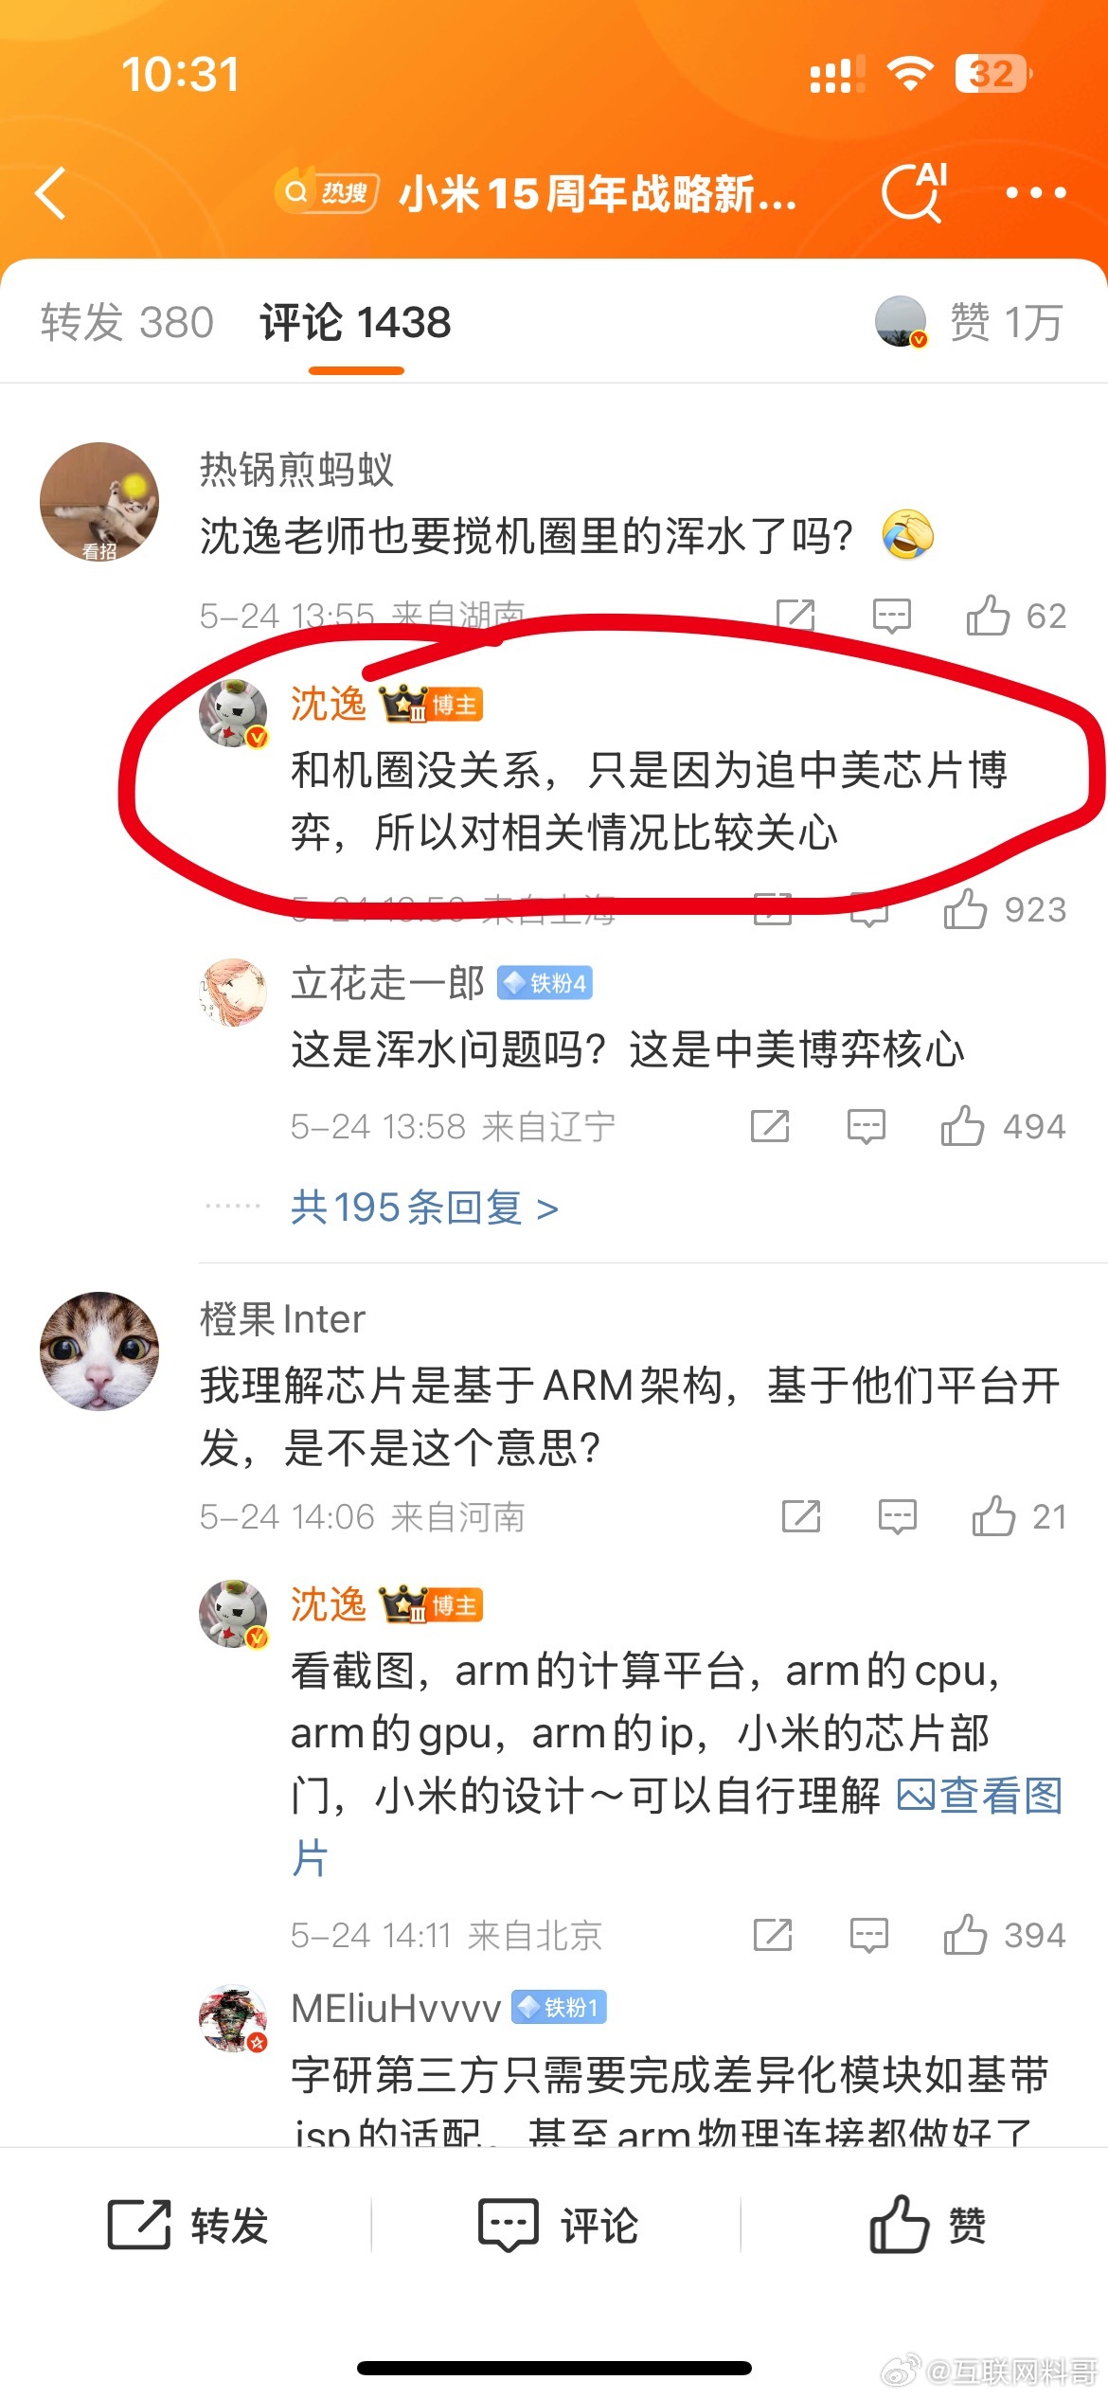1108x2398 pixels.
Task: Tap the bottom 评论 button
Action: [558, 2225]
